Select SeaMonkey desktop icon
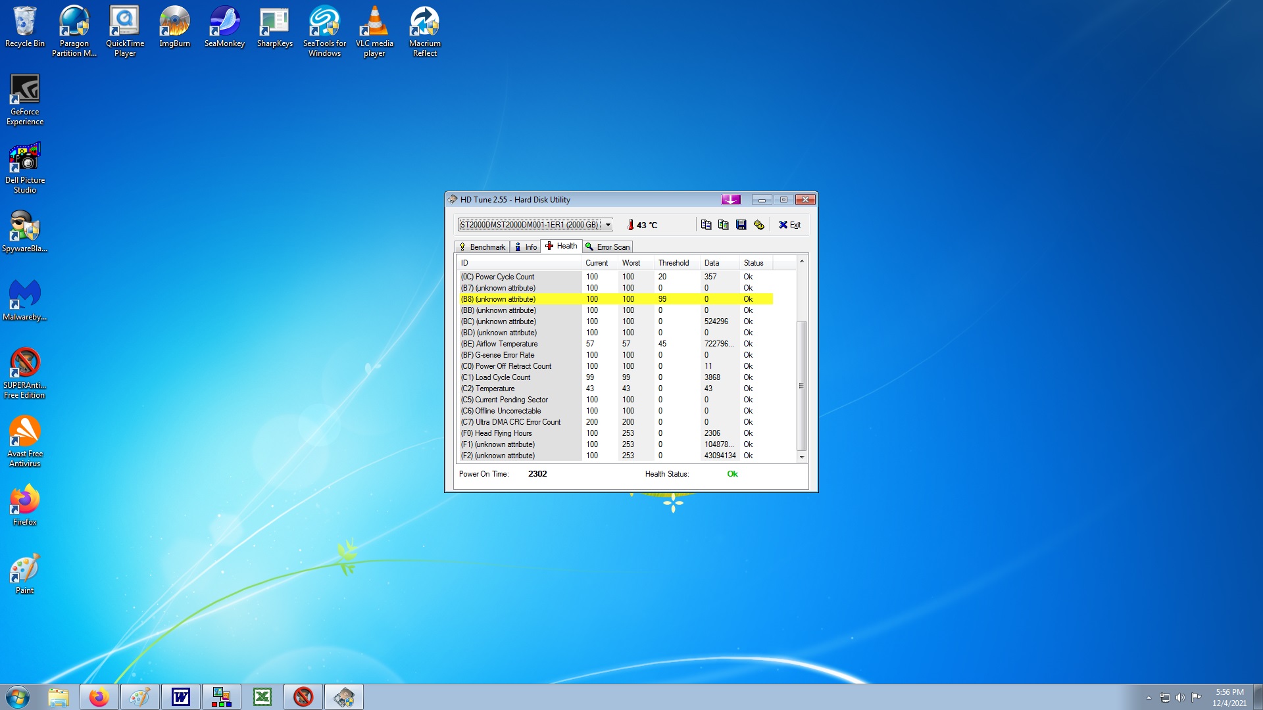Screen dimensions: 1263x710 point(224,27)
